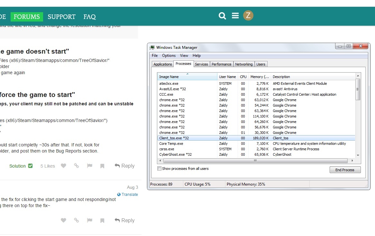Click the horizontal scrollbar in process list
The image size is (375, 236).
pyautogui.click(x=255, y=161)
